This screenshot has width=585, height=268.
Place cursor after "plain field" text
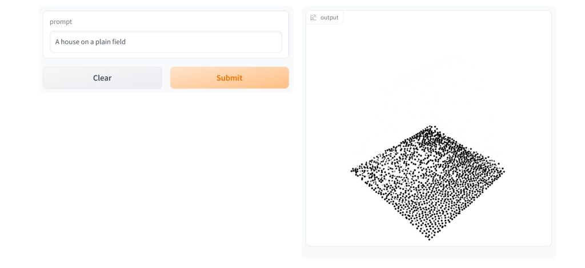126,42
